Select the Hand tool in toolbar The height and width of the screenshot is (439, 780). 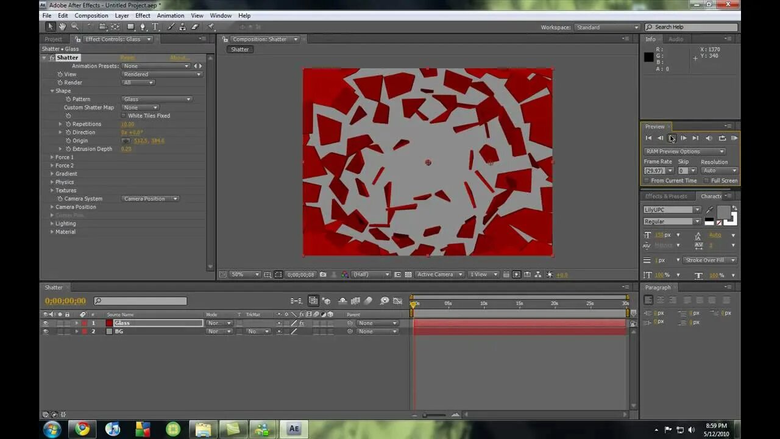tap(62, 27)
